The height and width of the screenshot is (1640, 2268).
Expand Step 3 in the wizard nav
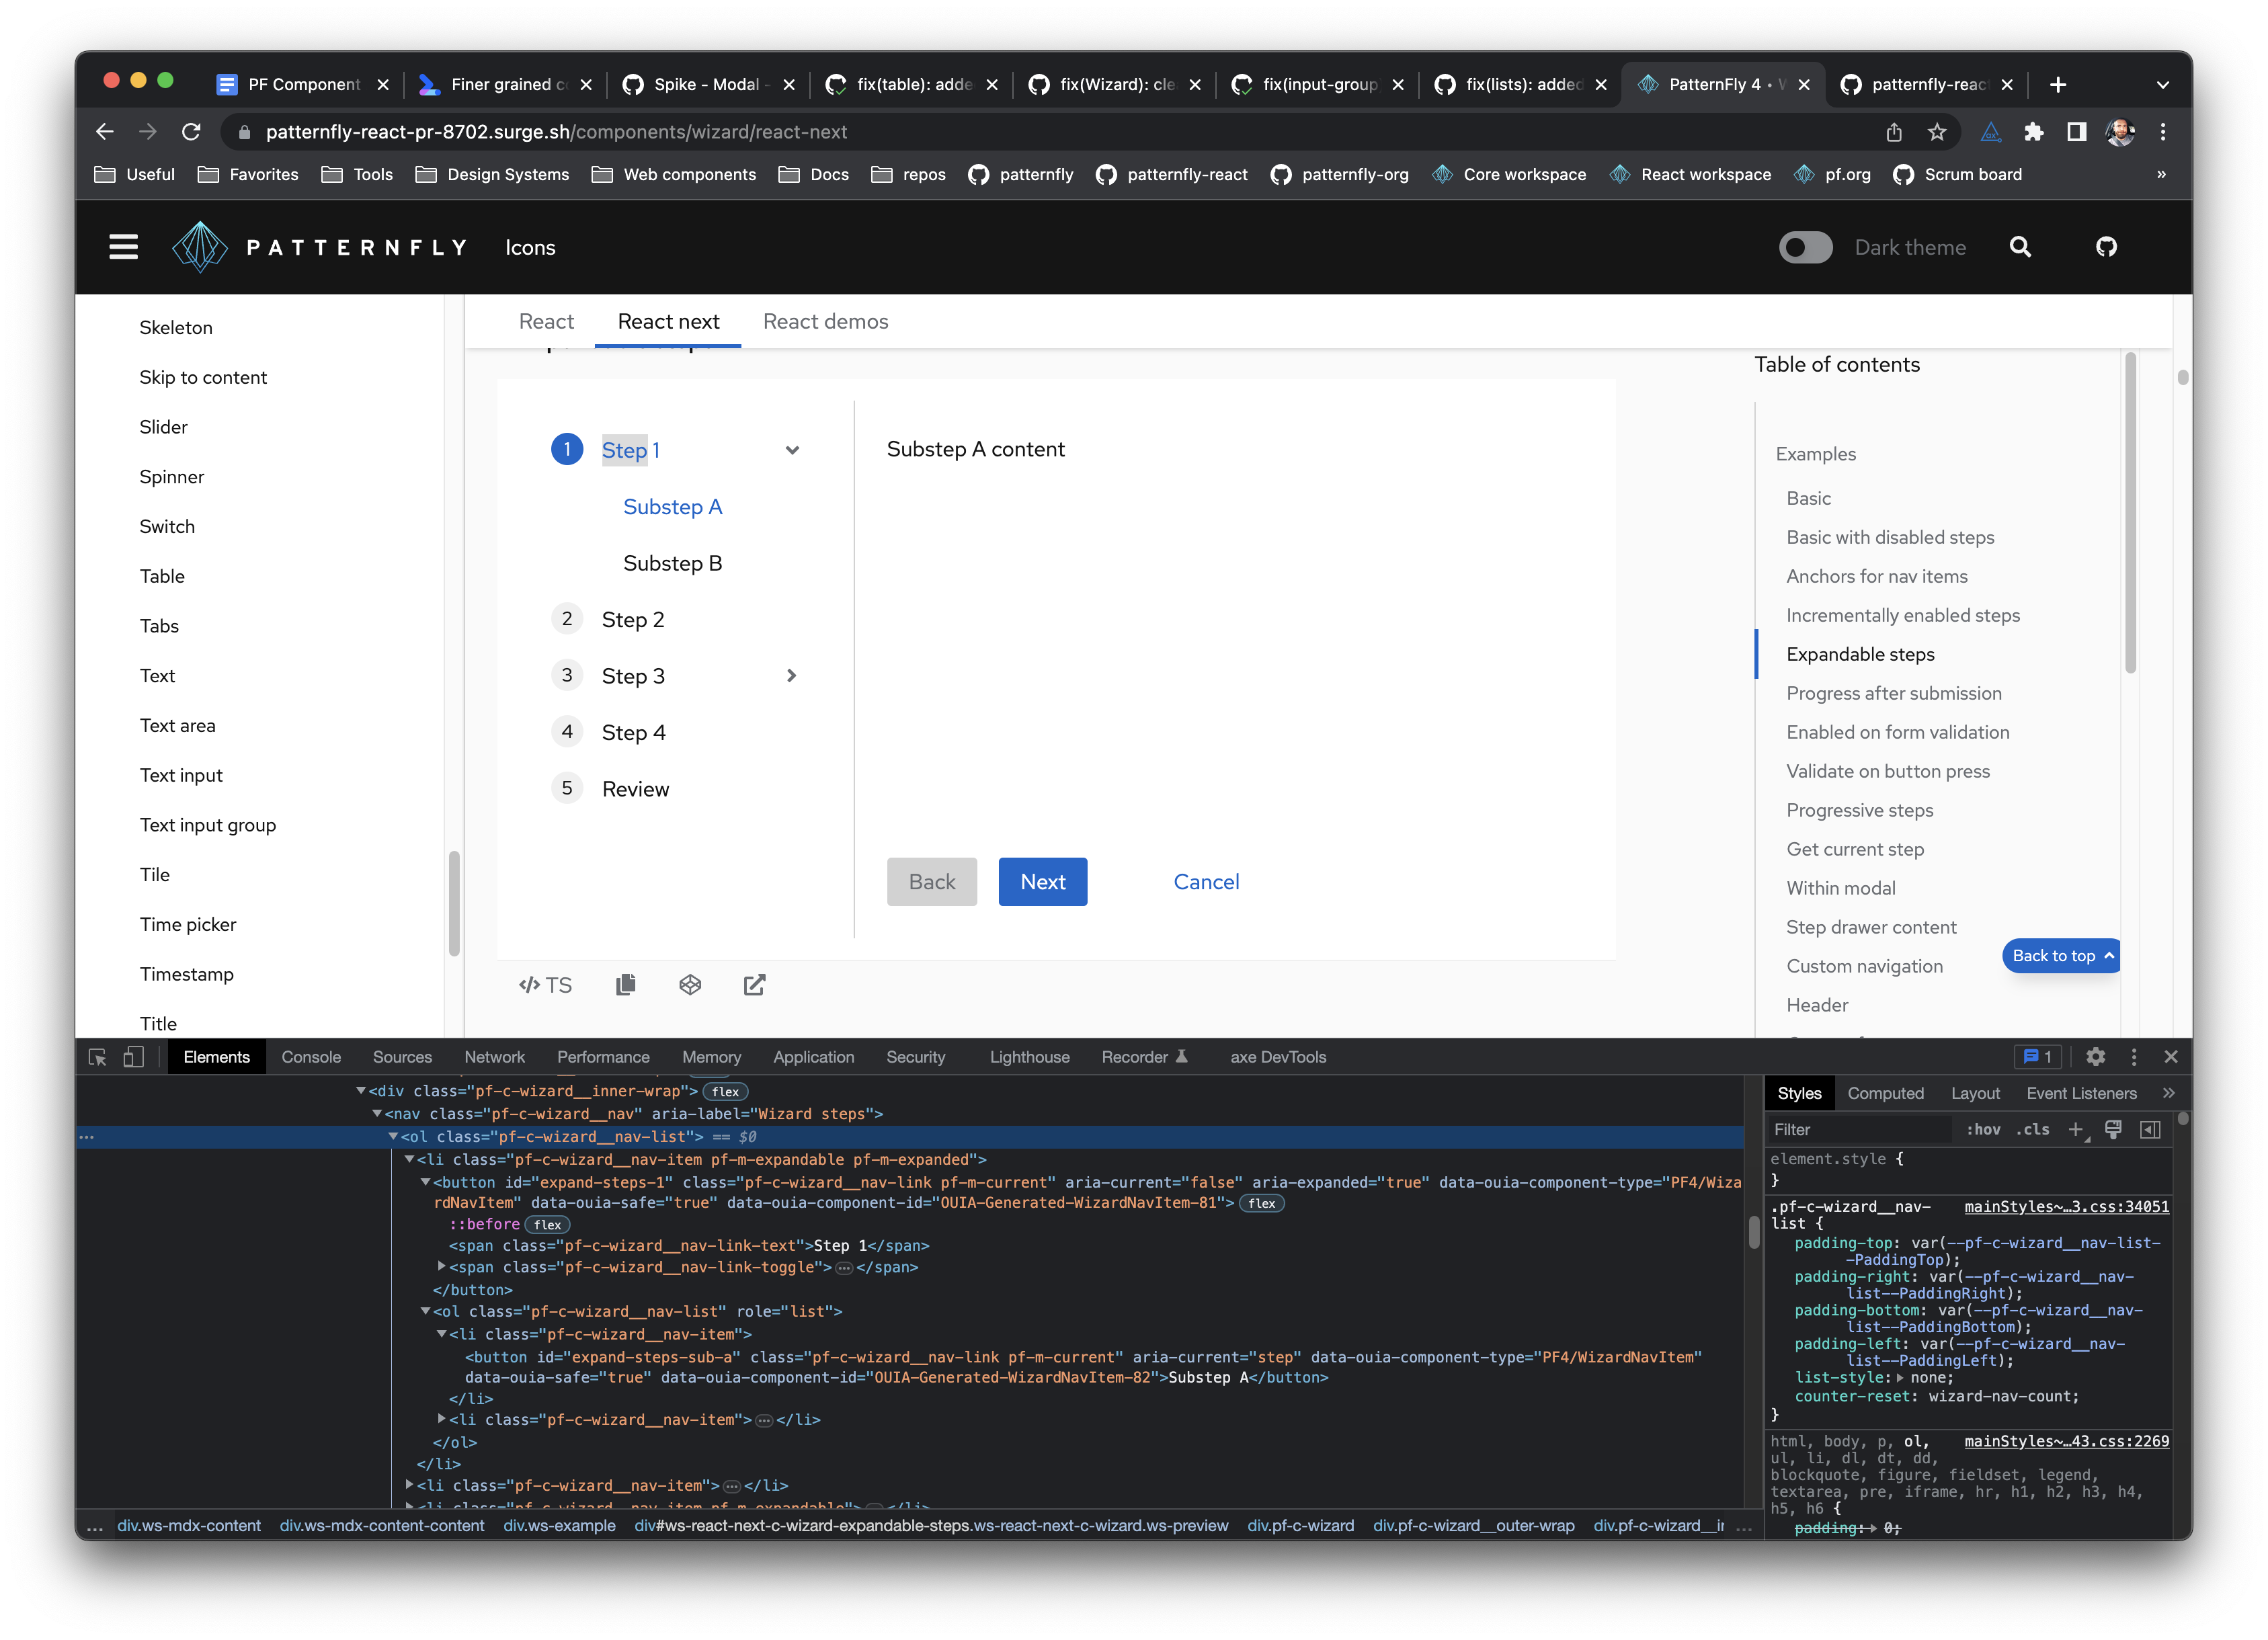point(792,676)
